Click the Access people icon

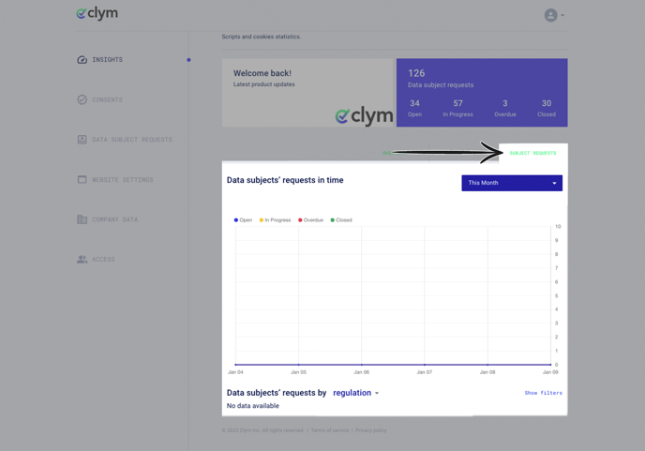tap(82, 259)
